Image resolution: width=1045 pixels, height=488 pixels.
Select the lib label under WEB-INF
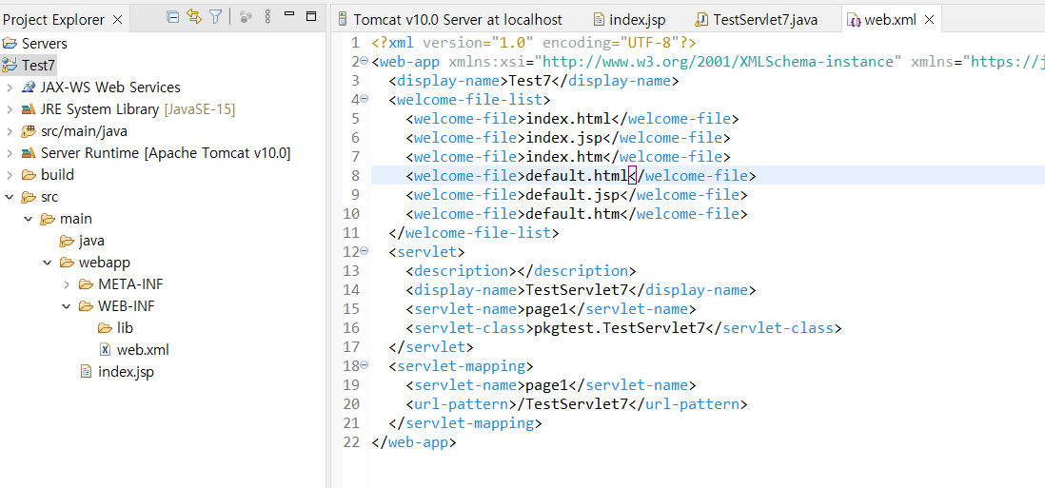[126, 327]
